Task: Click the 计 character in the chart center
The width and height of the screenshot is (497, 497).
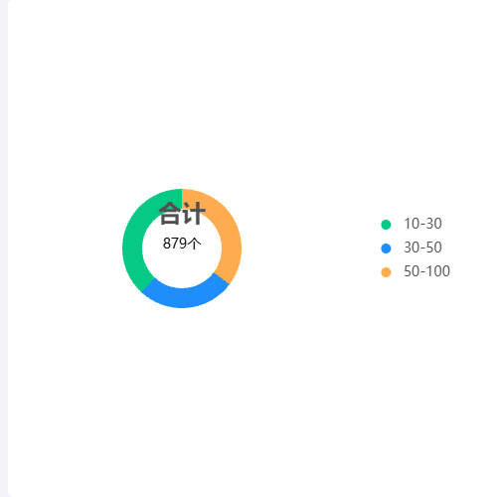Action: (194, 214)
